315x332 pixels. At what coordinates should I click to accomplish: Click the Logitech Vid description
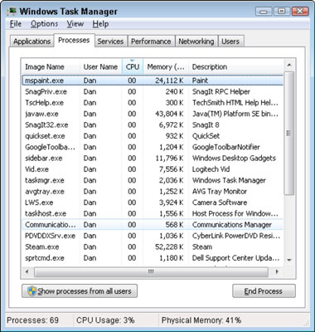[x=211, y=169]
